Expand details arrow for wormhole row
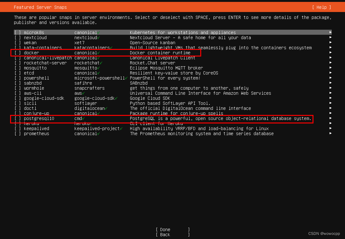This screenshot has width=345, height=239. [330, 88]
